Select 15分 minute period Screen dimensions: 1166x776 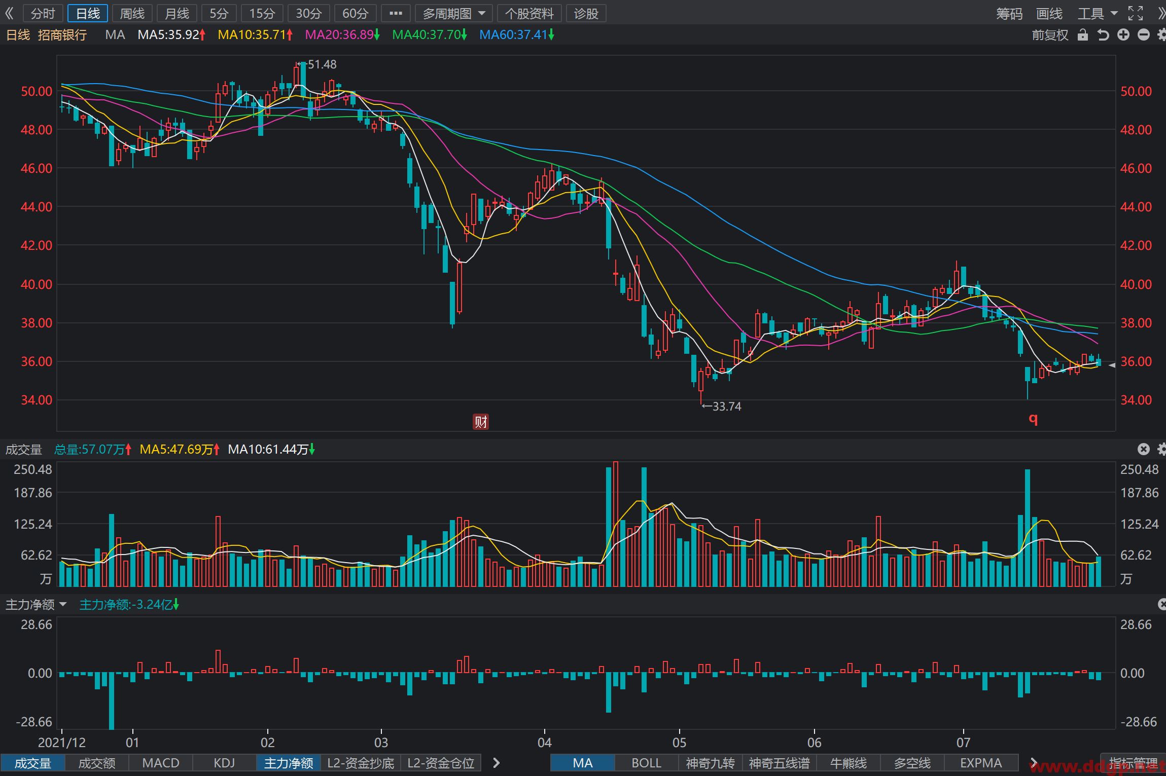click(x=262, y=13)
